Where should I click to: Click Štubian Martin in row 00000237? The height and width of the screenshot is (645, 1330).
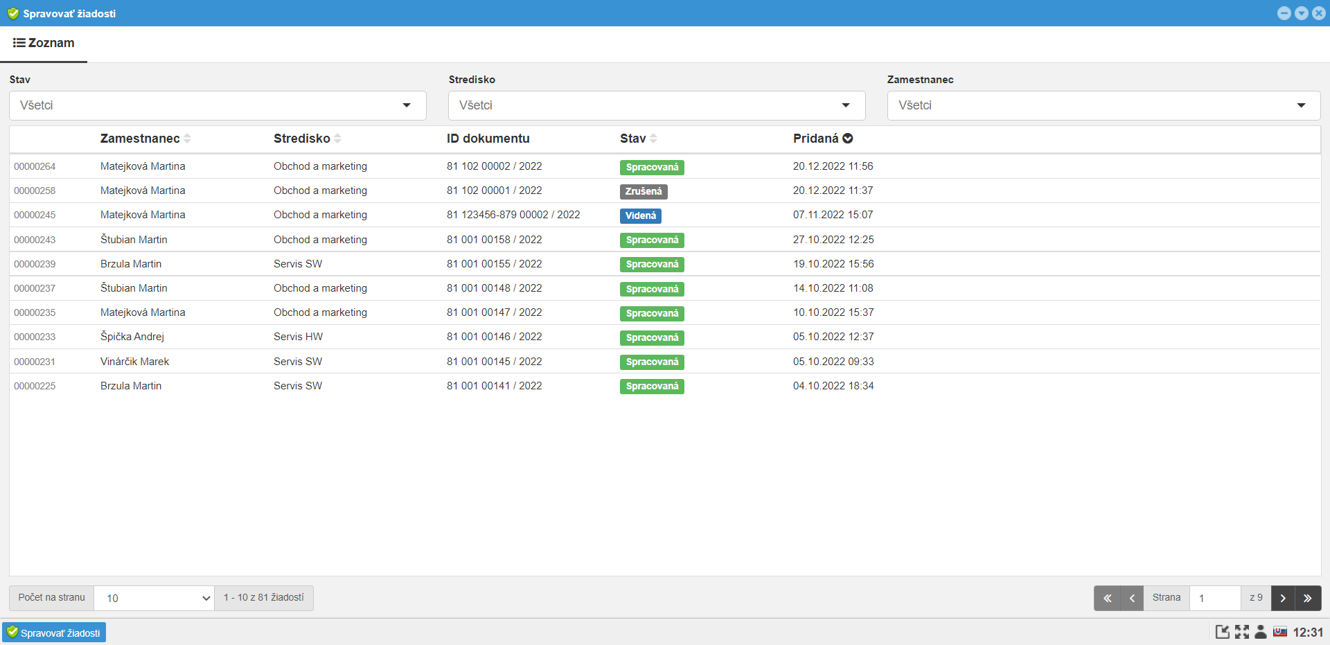click(x=134, y=288)
